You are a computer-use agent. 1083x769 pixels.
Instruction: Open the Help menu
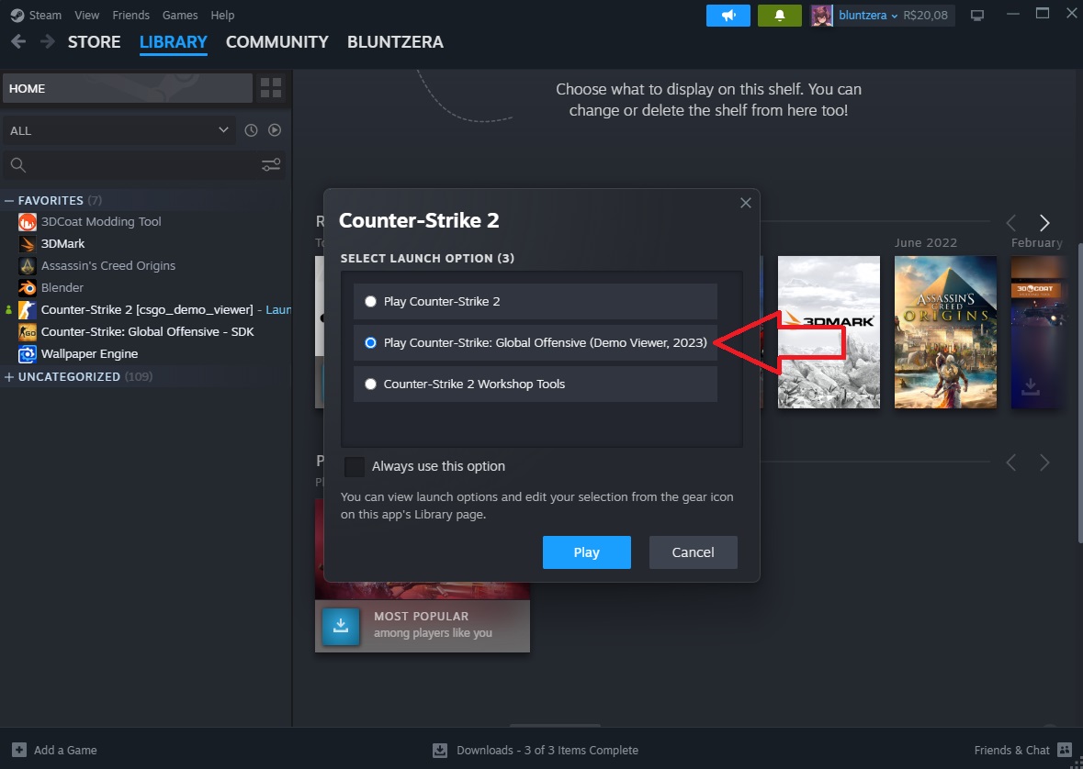pos(222,16)
